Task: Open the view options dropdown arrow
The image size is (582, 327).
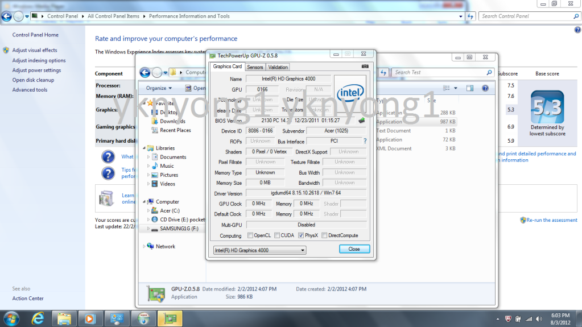Action: pos(456,88)
